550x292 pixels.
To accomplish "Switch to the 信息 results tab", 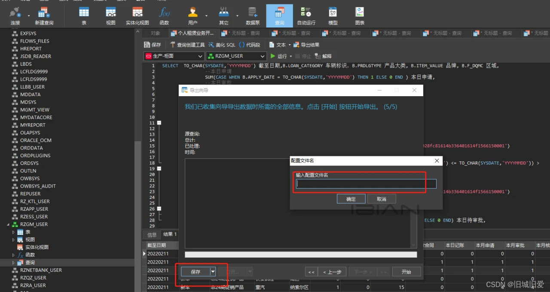I will pos(152,234).
